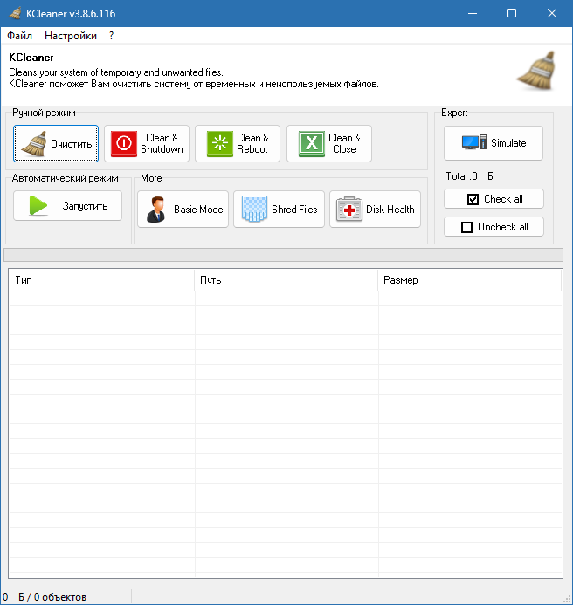Click the 'Ручной режим' group label
Viewport: 573px width, 605px height.
[x=44, y=113]
